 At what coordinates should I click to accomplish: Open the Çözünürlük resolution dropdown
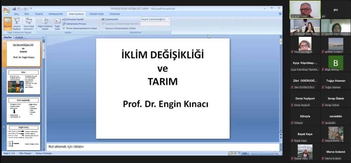tap(155, 19)
